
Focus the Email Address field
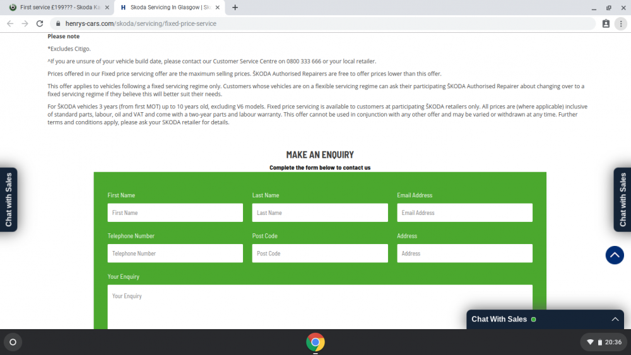click(x=464, y=212)
